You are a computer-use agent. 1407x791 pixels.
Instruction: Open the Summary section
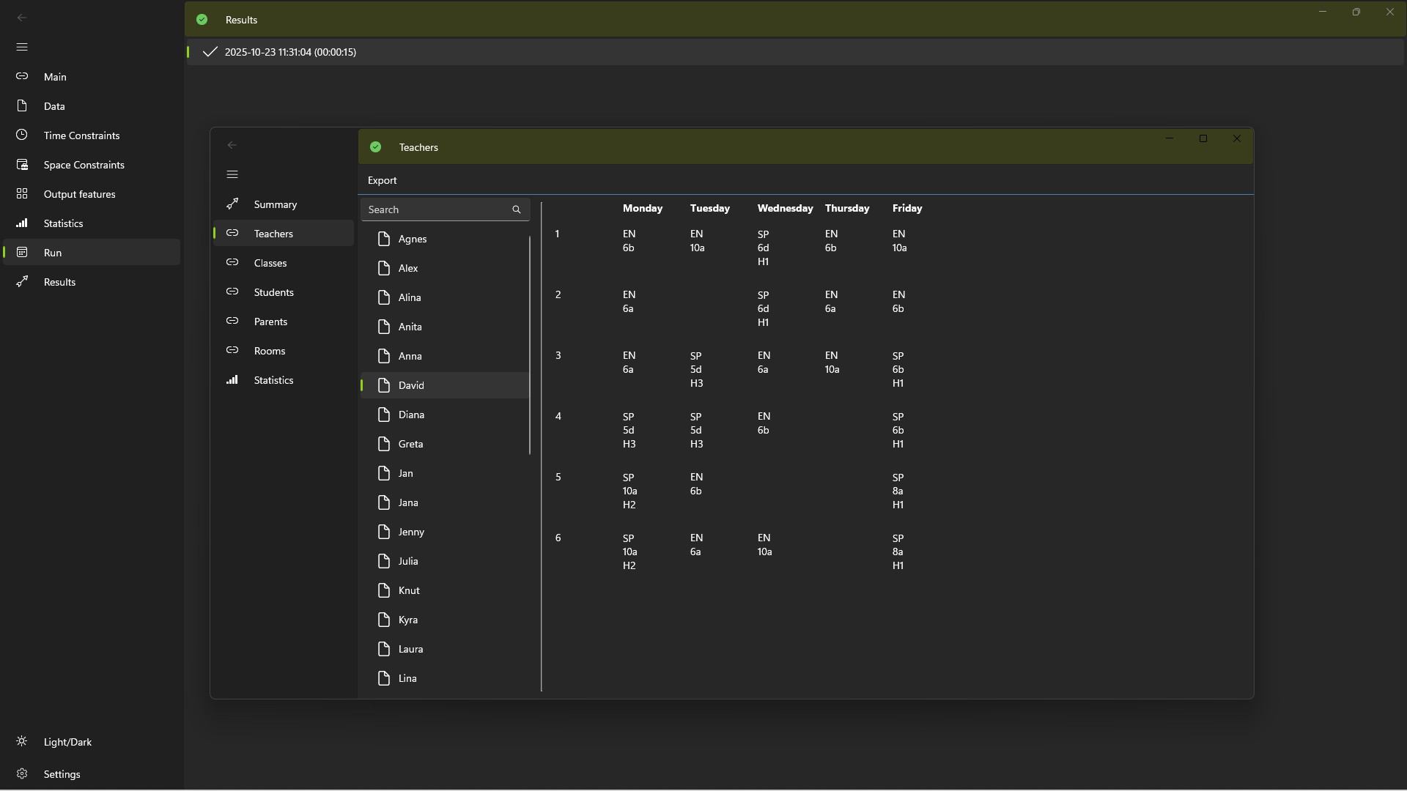275,204
